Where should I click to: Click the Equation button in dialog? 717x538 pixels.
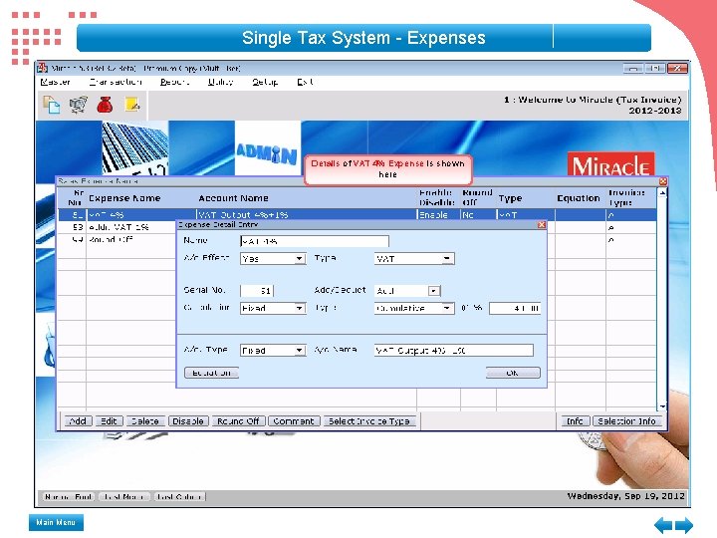211,373
